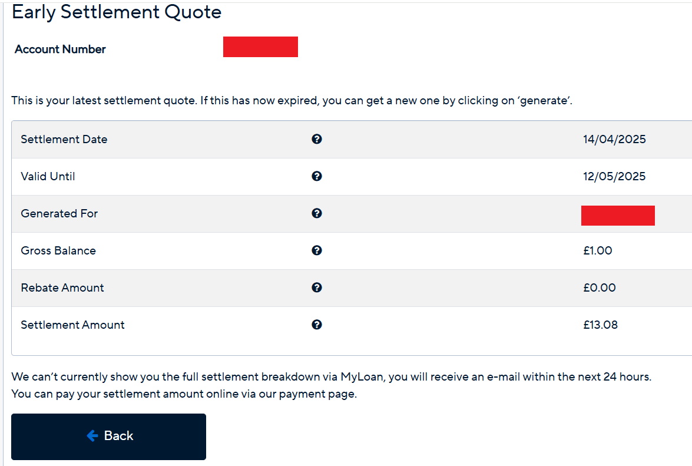692x466 pixels.
Task: Open the Valid Until help tooltip icon
Action: [316, 176]
